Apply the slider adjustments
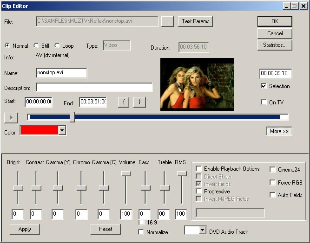The width and height of the screenshot is (310, 243). pos(25,229)
